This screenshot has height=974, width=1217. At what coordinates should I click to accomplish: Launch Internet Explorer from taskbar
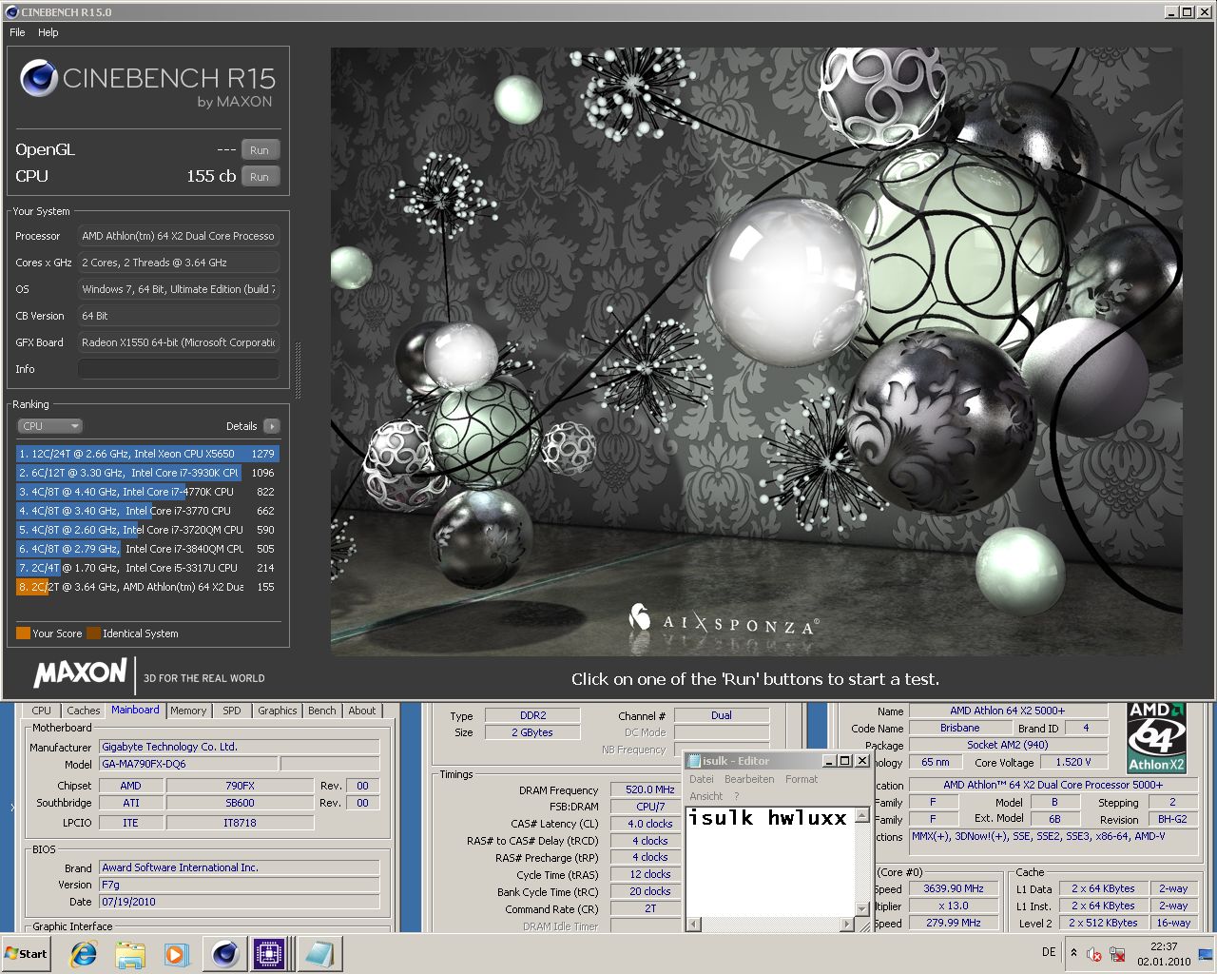pyautogui.click(x=84, y=954)
